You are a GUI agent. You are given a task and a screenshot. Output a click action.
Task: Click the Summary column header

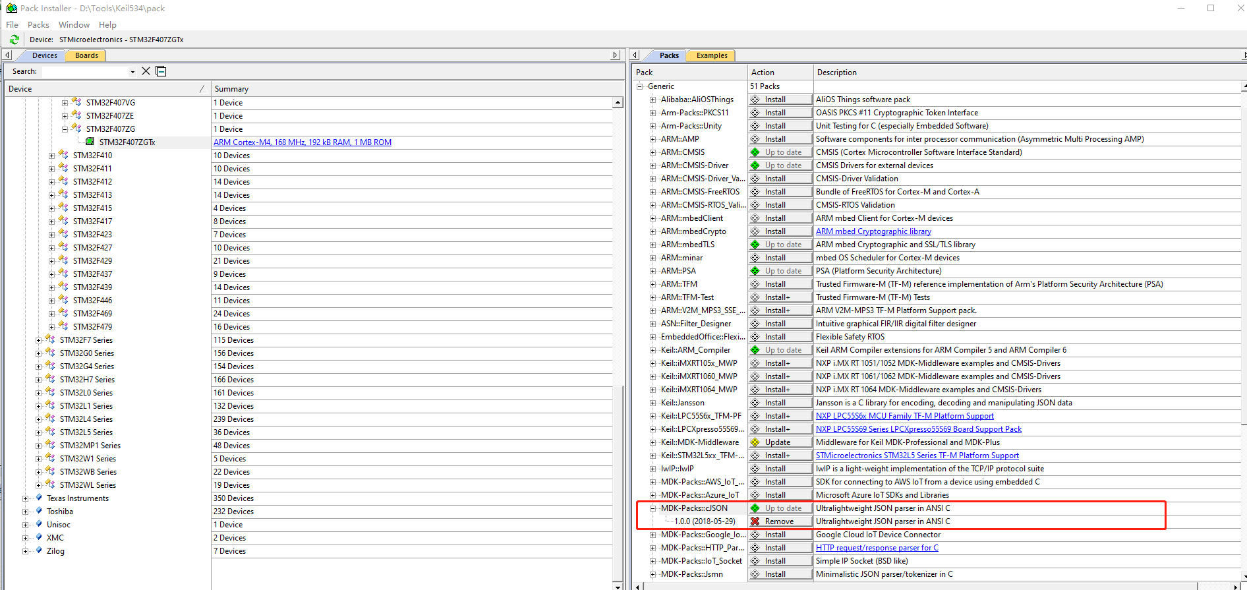[417, 89]
